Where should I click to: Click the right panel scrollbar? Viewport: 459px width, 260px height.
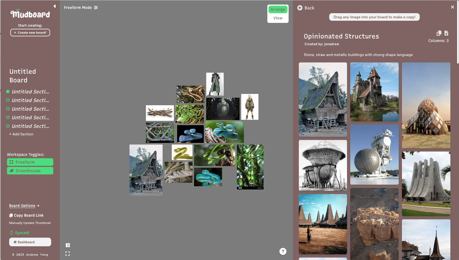coord(458,32)
